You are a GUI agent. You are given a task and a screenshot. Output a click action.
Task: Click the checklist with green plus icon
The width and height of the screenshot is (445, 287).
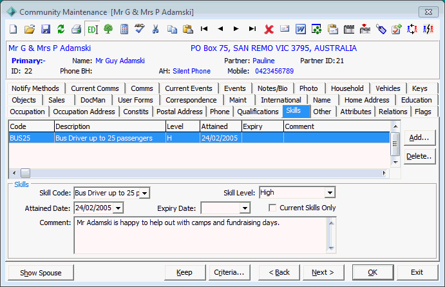point(397,29)
